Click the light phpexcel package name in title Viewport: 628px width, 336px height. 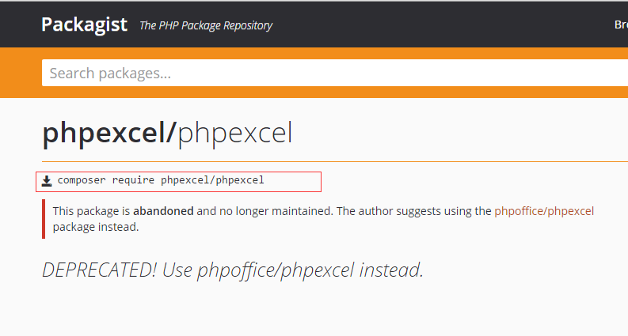pyautogui.click(x=235, y=133)
